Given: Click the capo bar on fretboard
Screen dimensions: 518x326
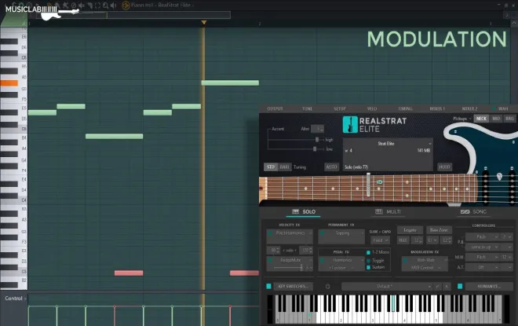Looking at the screenshot, I should (368, 185).
